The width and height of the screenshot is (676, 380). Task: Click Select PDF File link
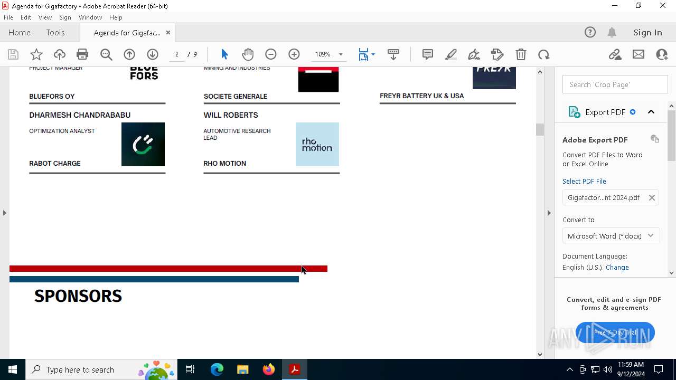pos(584,181)
